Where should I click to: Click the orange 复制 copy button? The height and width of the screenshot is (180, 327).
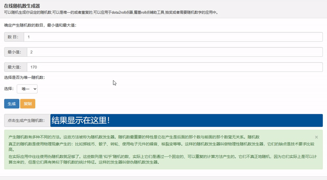[x=28, y=104]
